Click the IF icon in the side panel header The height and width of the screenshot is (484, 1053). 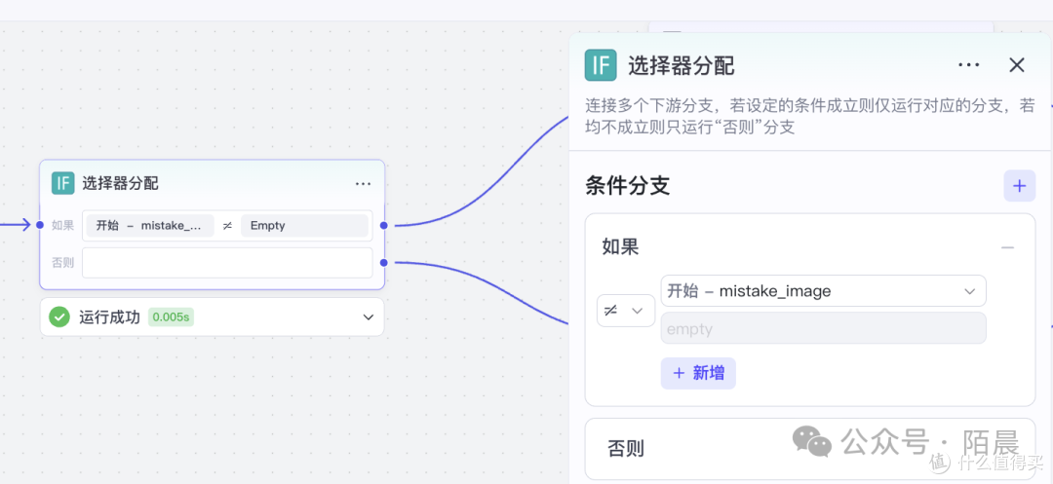click(x=601, y=65)
